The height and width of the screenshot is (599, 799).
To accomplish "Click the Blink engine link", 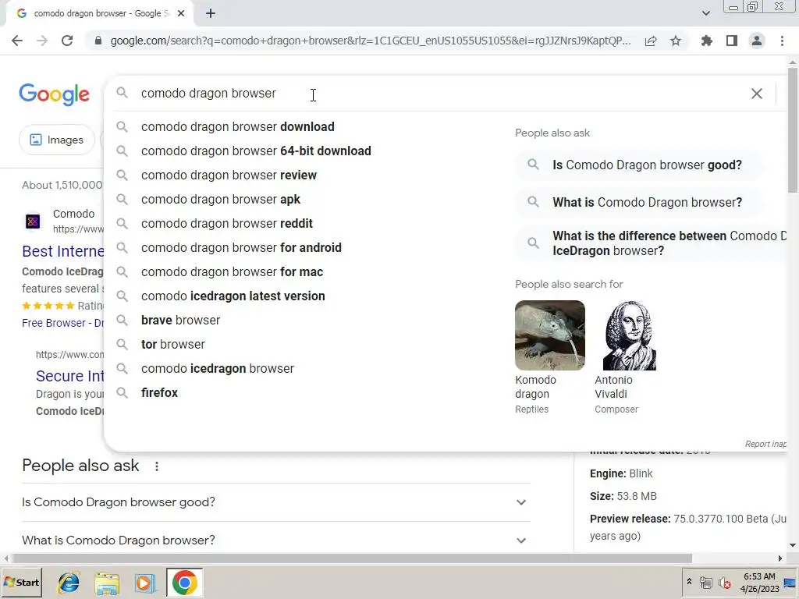I will click(641, 473).
